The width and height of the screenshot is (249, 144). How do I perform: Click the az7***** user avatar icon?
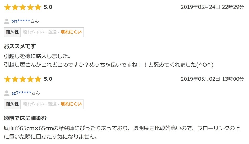coord(7,93)
